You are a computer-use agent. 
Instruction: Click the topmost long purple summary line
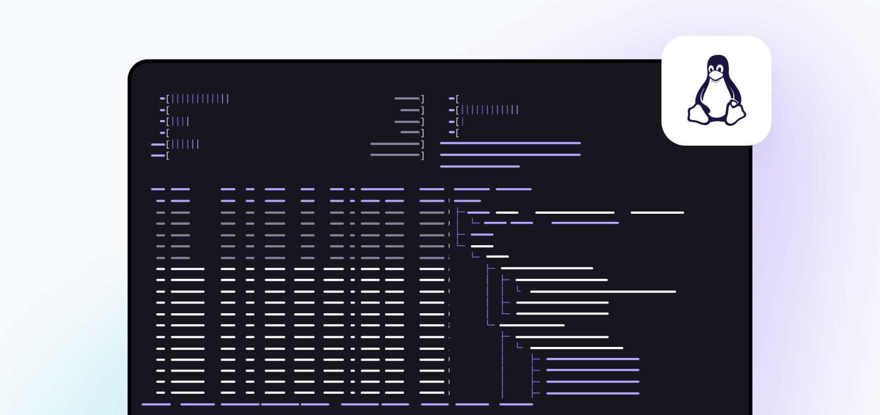(x=510, y=143)
